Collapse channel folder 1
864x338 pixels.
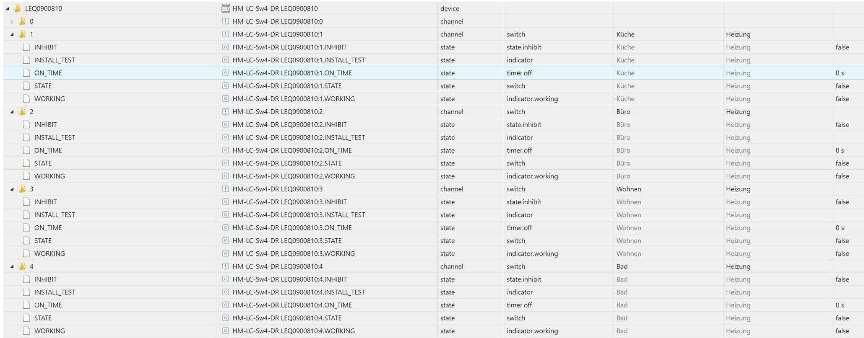pyautogui.click(x=12, y=35)
